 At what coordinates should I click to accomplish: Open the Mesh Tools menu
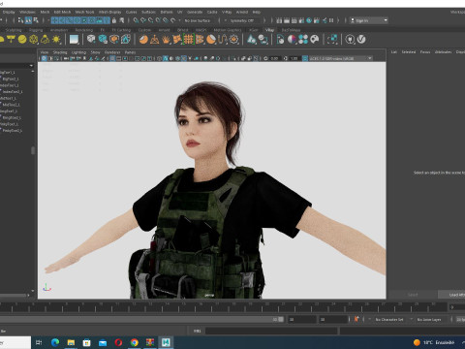[84, 12]
